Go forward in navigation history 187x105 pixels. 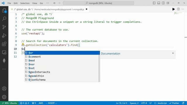[59, 3]
